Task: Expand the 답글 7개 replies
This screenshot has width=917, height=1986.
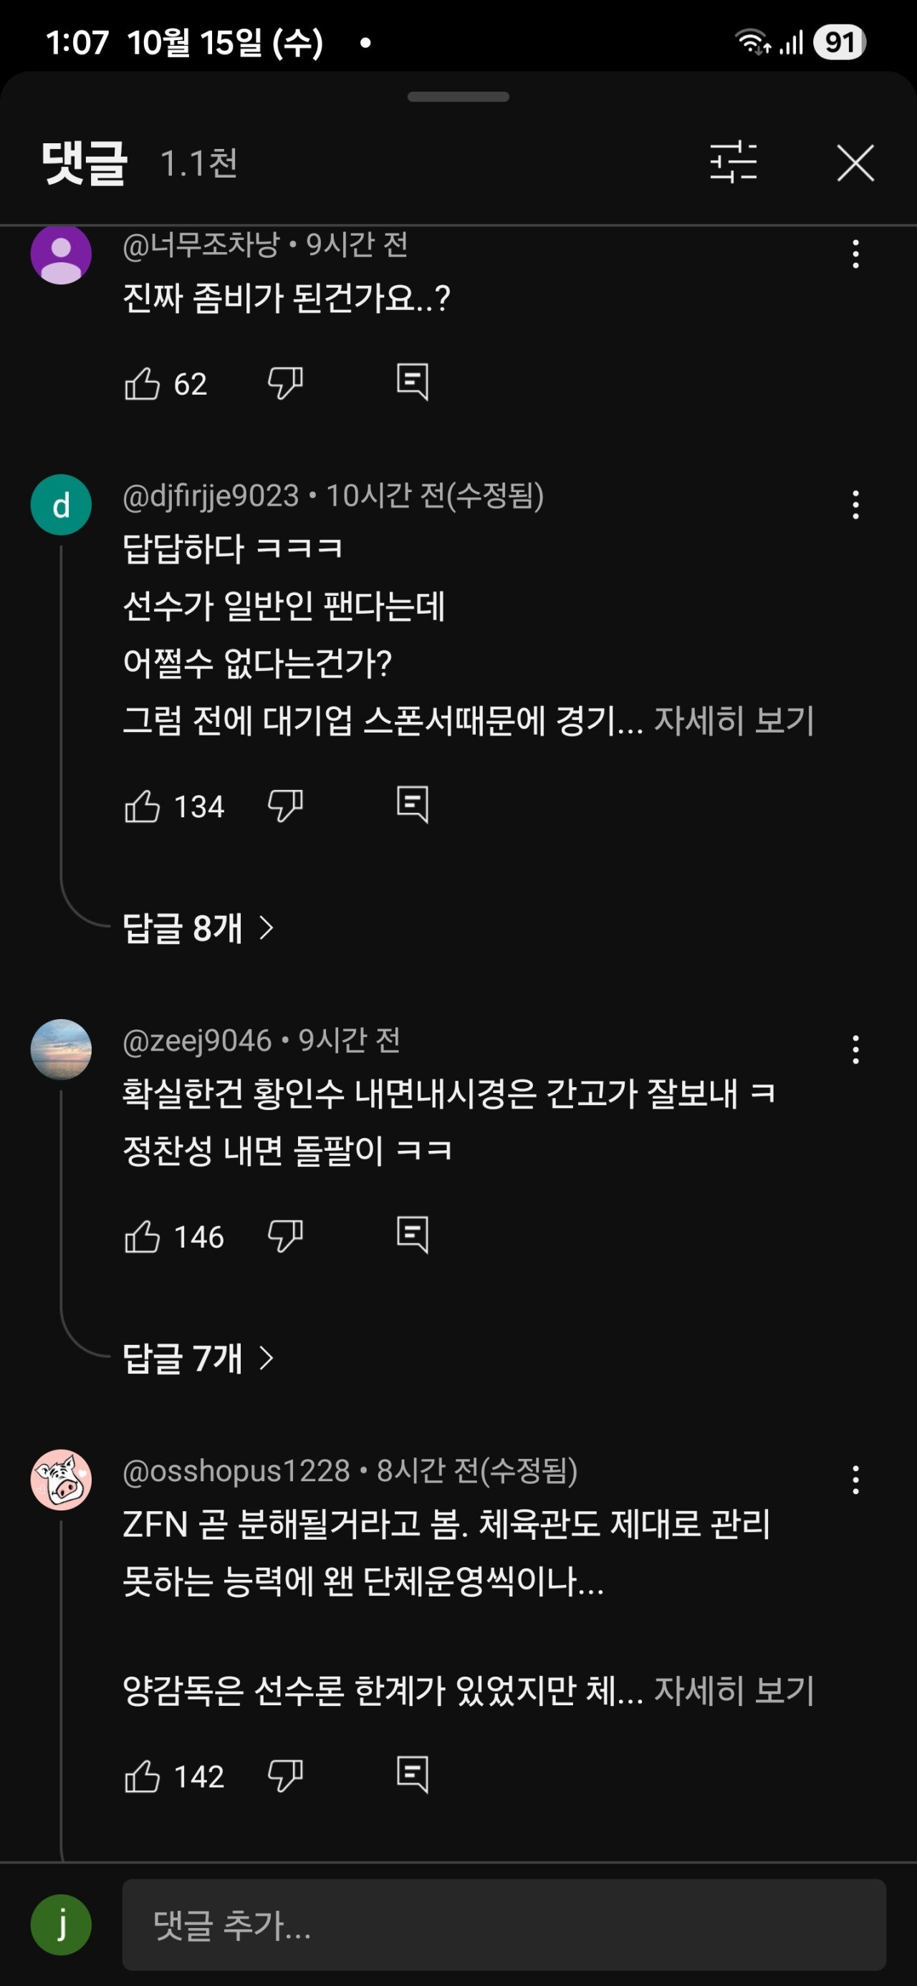Action: (x=198, y=1358)
